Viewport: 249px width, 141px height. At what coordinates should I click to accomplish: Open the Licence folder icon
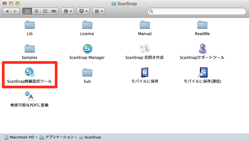[87, 25]
